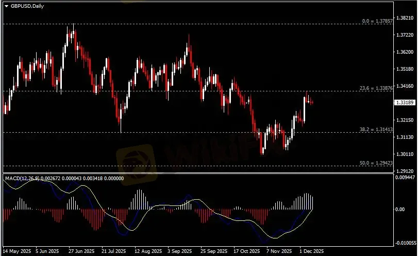Viewport: 418px width, 256px height.
Task: Click the 1 Dec 2025 date label
Action: click(311, 251)
